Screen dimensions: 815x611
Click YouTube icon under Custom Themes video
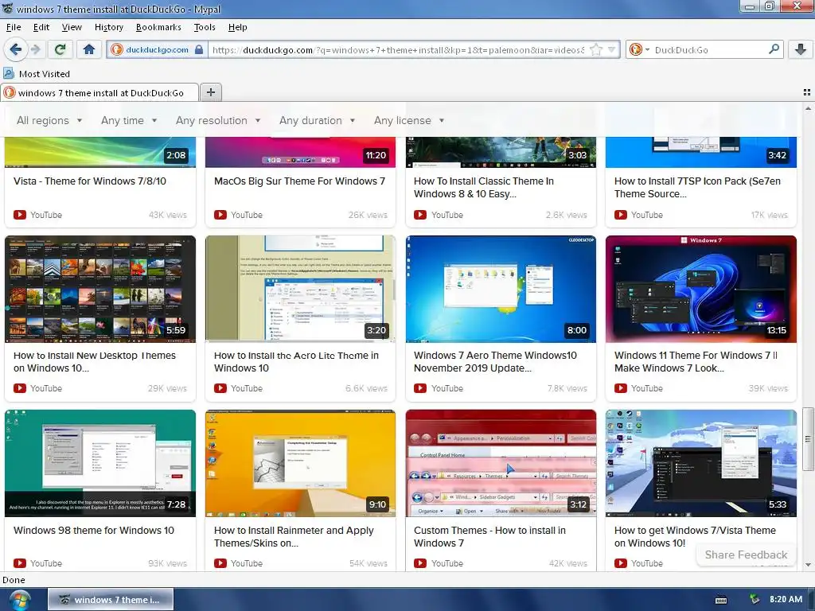(x=420, y=562)
